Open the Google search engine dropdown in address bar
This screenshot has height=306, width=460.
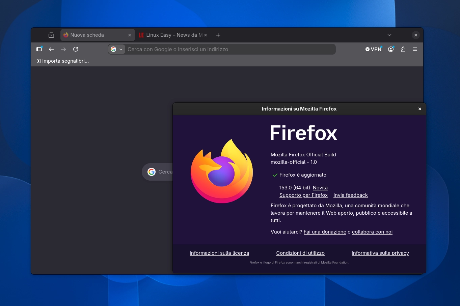tap(117, 49)
